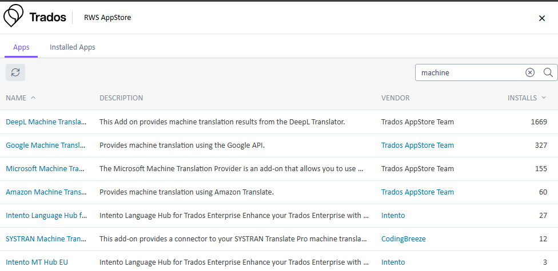
Task: Open Amazon Machine Translation app link
Action: tap(46, 192)
